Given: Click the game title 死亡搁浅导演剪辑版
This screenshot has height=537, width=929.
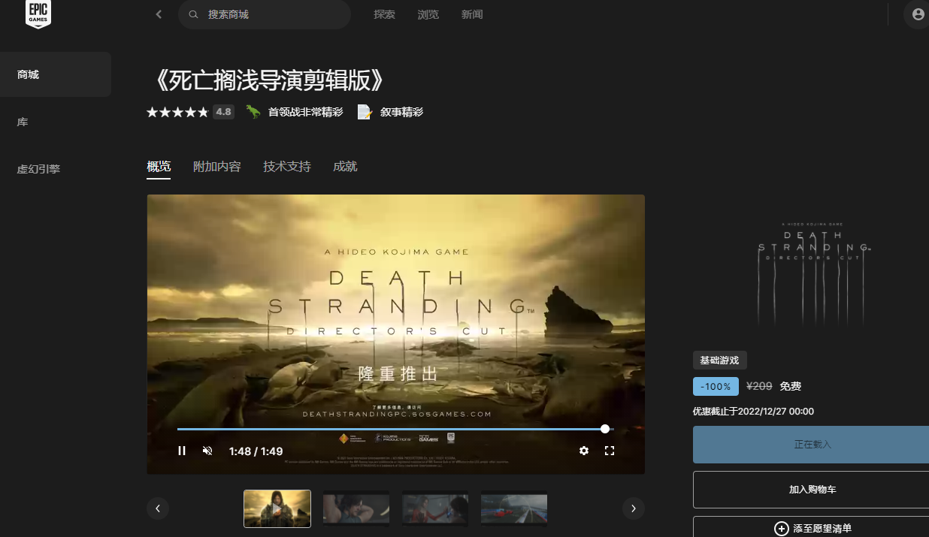Looking at the screenshot, I should (x=270, y=80).
